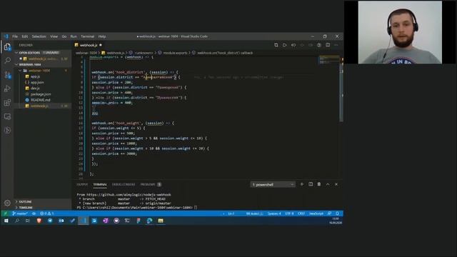Open the editor More Actions ellipsis
Viewport: 457px width, 257px height.
click(336, 45)
